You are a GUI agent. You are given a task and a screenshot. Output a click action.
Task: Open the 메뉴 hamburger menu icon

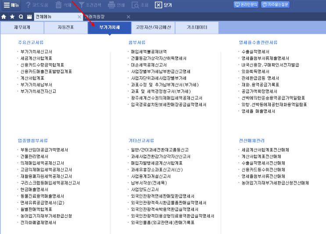(7, 5)
